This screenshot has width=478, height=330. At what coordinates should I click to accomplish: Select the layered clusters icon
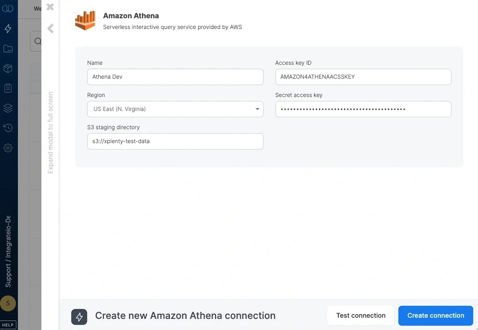coord(8,108)
